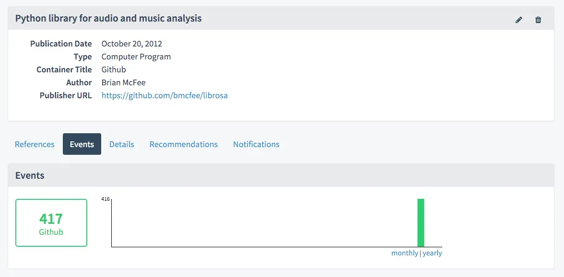Image resolution: width=564 pixels, height=277 pixels.
Task: Click the 417 Github events box
Action: point(51,223)
